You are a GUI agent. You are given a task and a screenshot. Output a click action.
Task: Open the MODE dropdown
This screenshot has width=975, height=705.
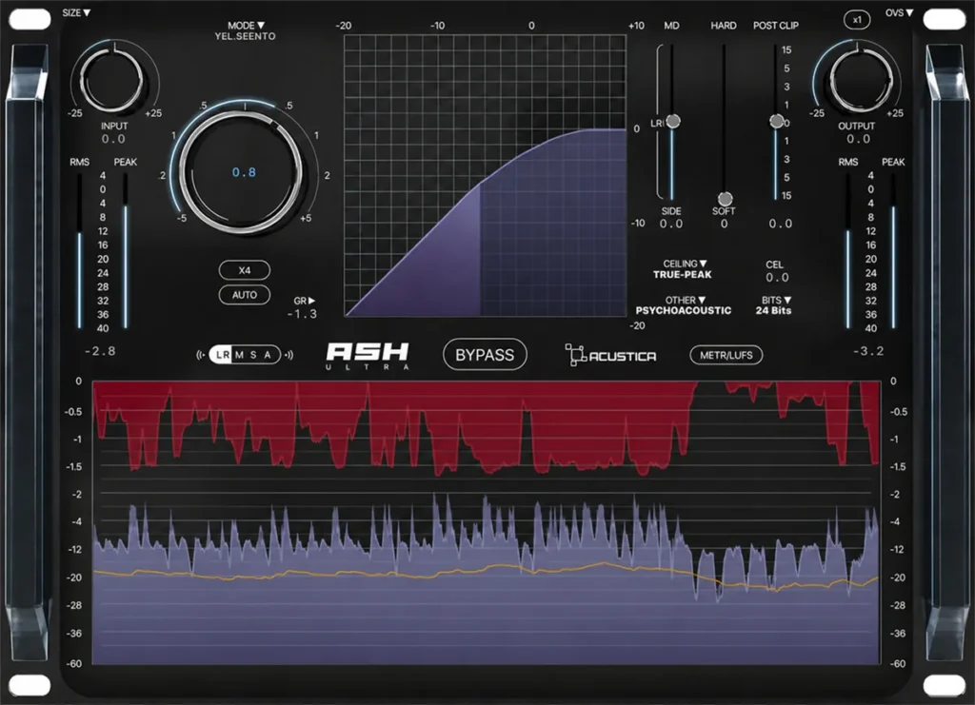tap(246, 26)
